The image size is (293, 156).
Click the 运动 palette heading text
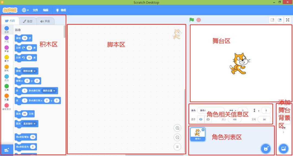(18, 30)
